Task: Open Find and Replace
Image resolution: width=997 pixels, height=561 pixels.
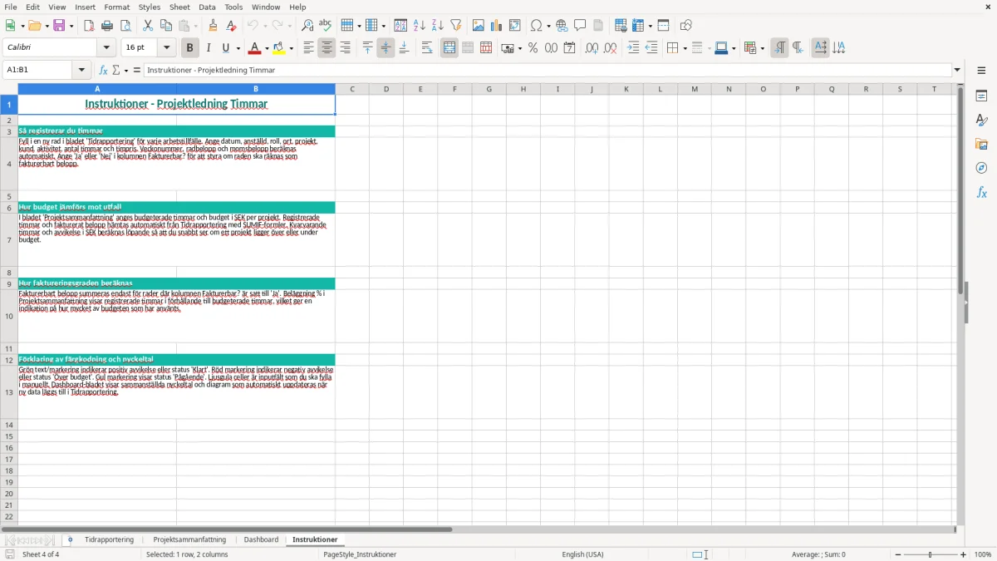Action: click(x=307, y=26)
